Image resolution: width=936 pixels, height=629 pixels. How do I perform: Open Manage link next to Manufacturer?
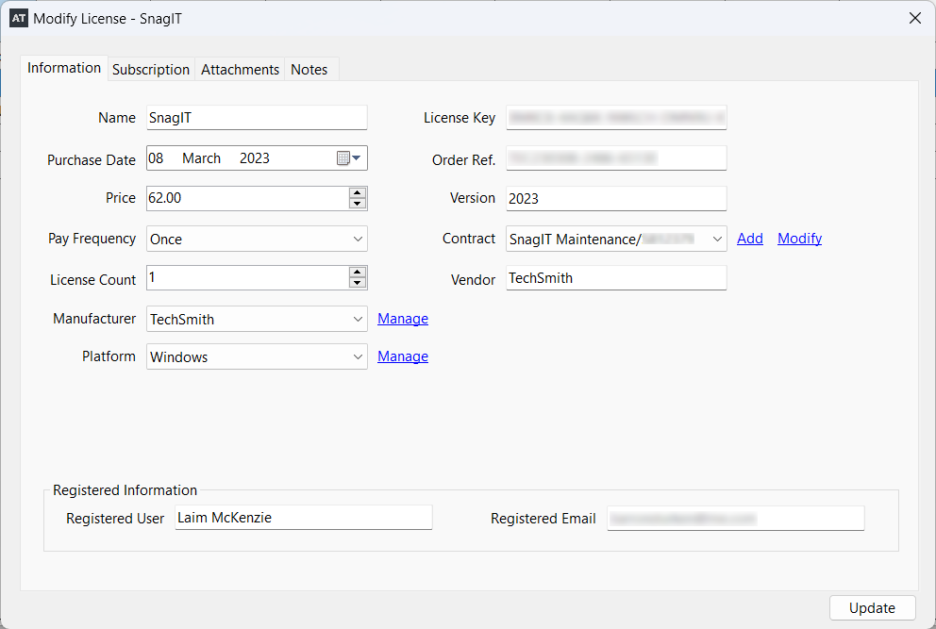[x=403, y=319]
